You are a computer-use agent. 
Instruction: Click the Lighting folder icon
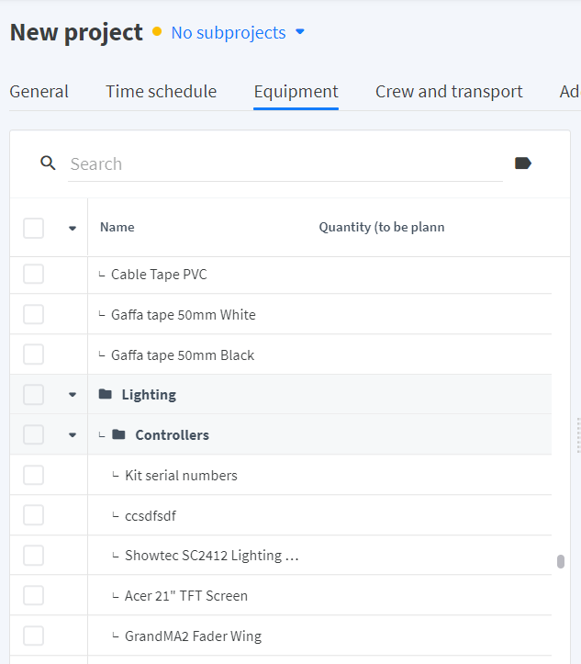[106, 394]
